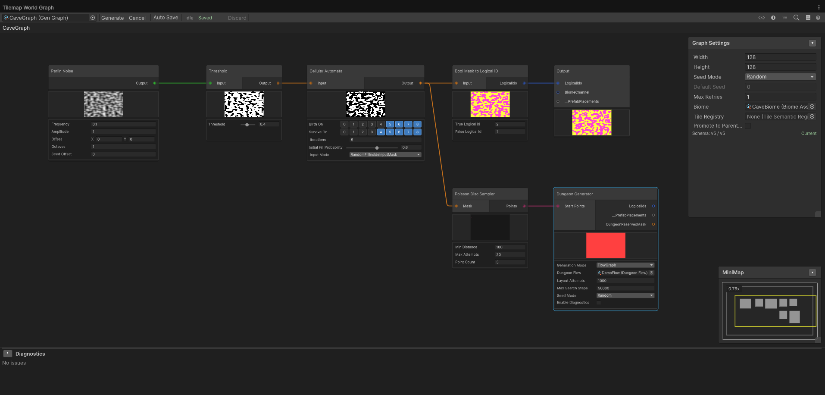Viewport: 825px width, 395px height.
Task: Click the Max Search Steps field
Action: coord(625,288)
